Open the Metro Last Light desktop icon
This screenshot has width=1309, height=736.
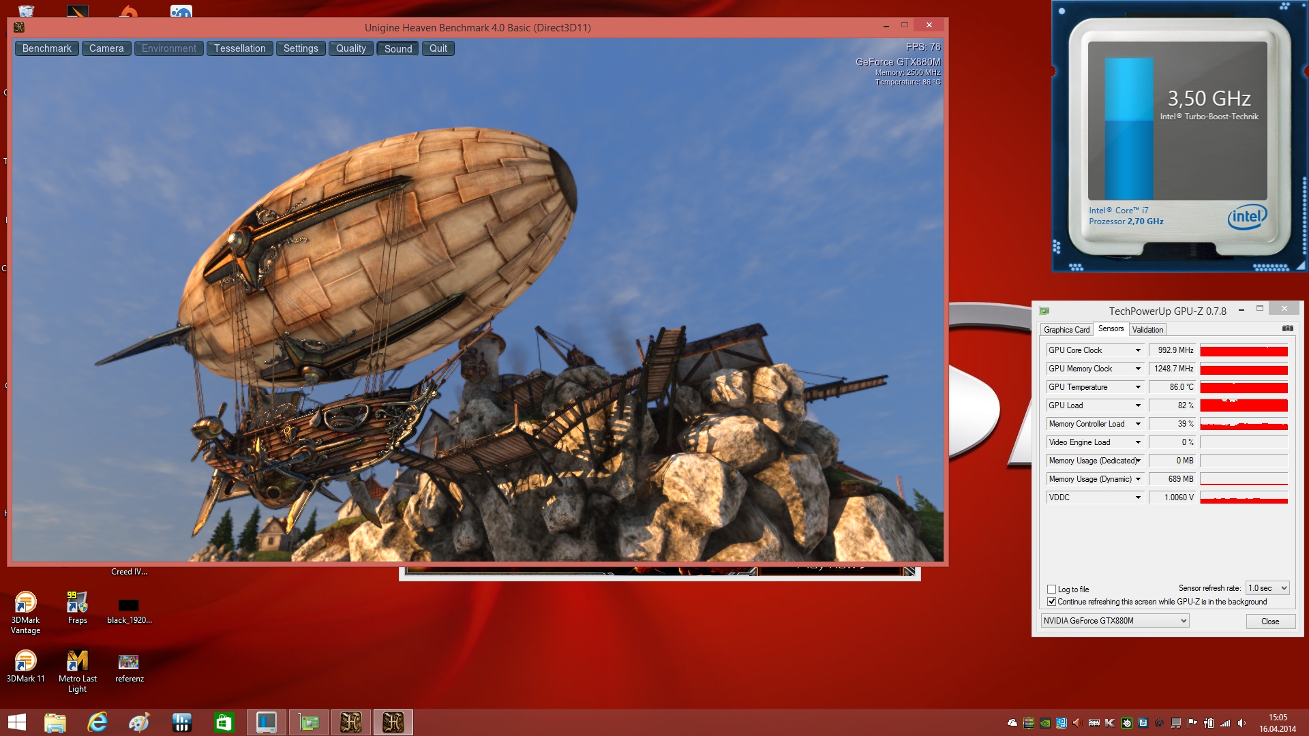click(77, 661)
